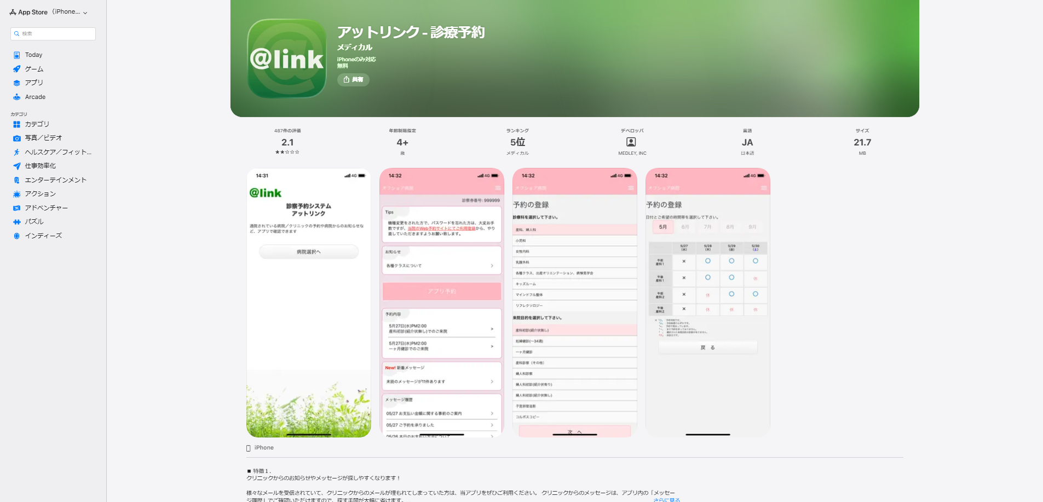Open first screenshot with 病院選択へ button
The image size is (1043, 502).
(309, 302)
